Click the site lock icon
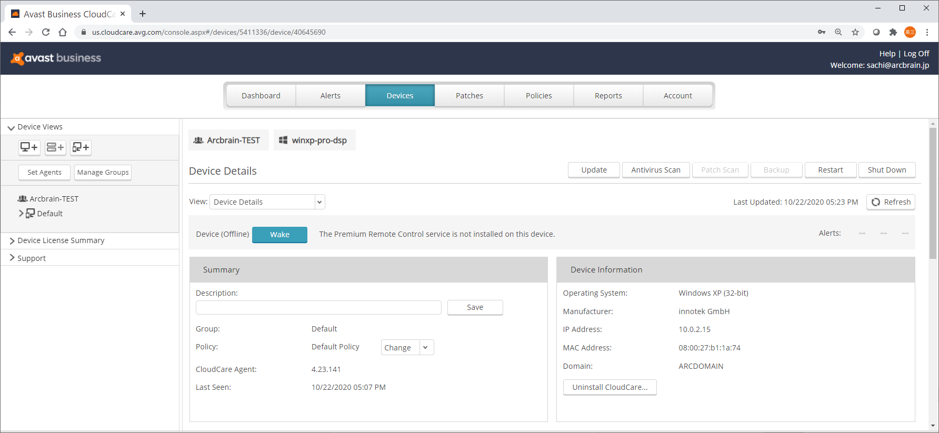This screenshot has width=939, height=433. pos(83,32)
